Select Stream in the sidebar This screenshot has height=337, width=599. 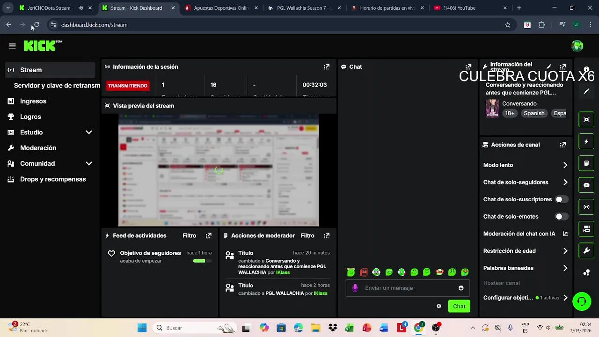tap(50, 70)
